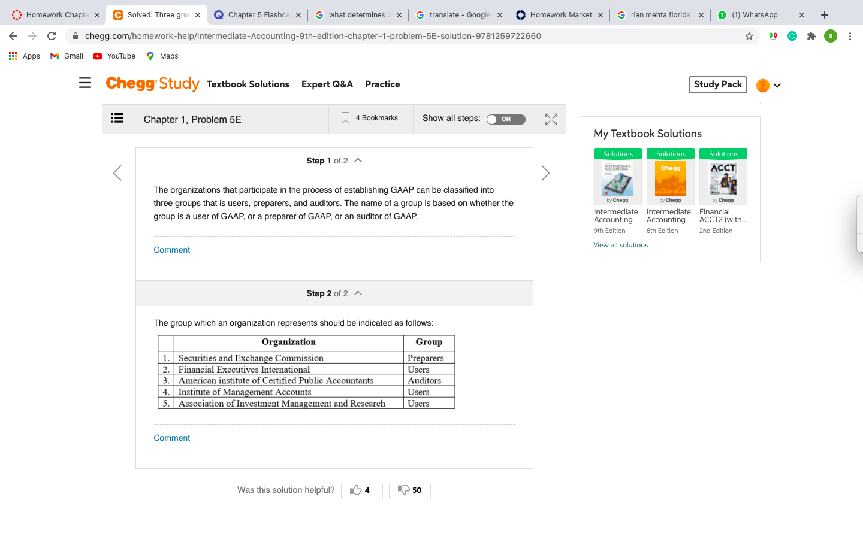863x539 pixels.
Task: Open Intermediate Accounting 9th Edition thumbnail
Action: click(x=618, y=177)
